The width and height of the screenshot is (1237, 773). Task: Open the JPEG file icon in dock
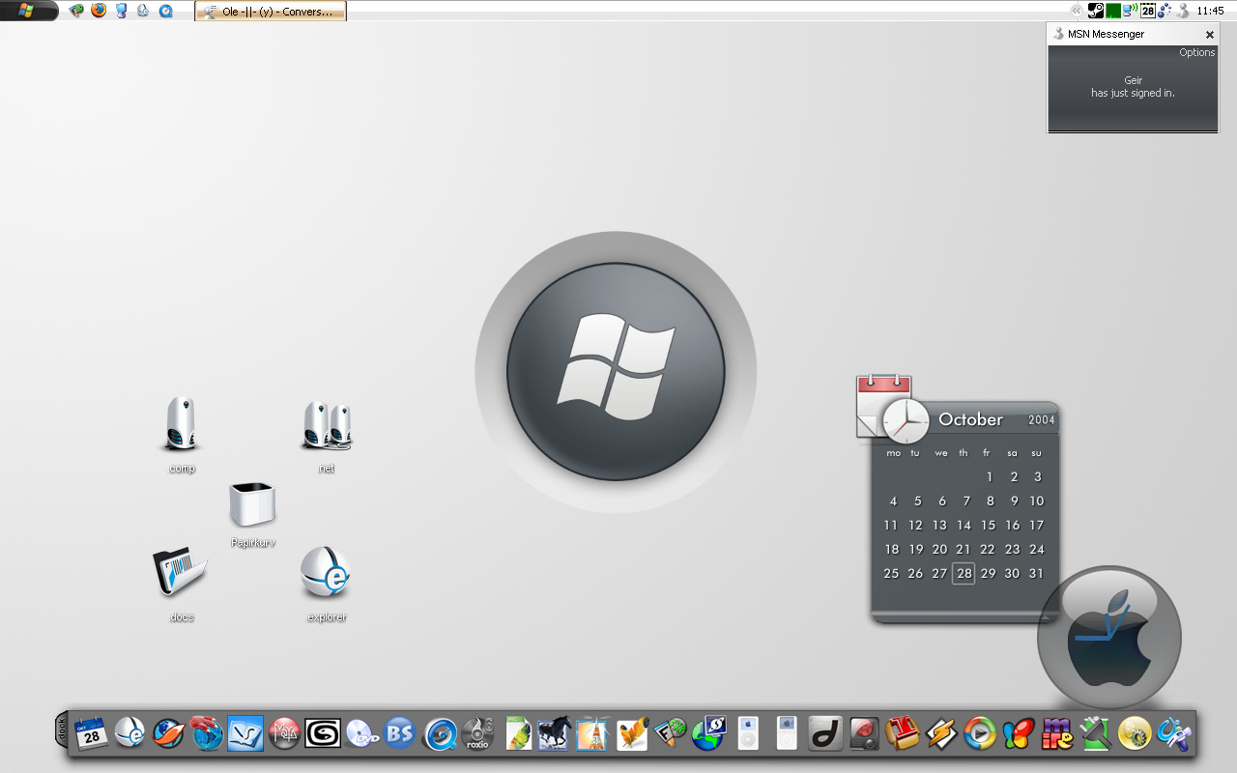(x=519, y=734)
